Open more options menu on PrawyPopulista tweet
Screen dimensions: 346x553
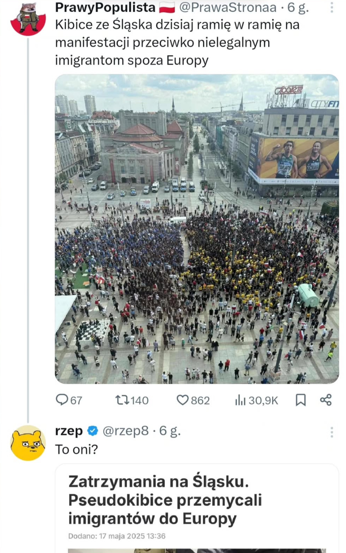pyautogui.click(x=332, y=7)
